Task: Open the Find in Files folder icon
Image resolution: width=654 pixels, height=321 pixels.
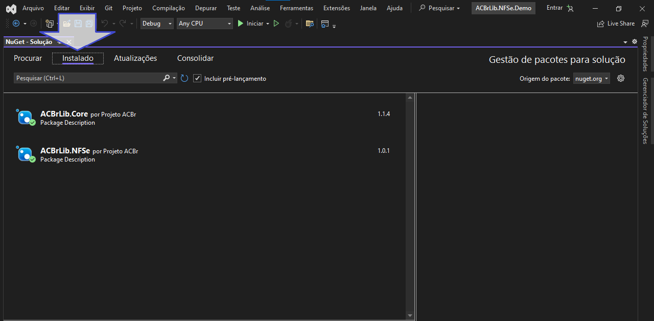Action: (x=310, y=24)
